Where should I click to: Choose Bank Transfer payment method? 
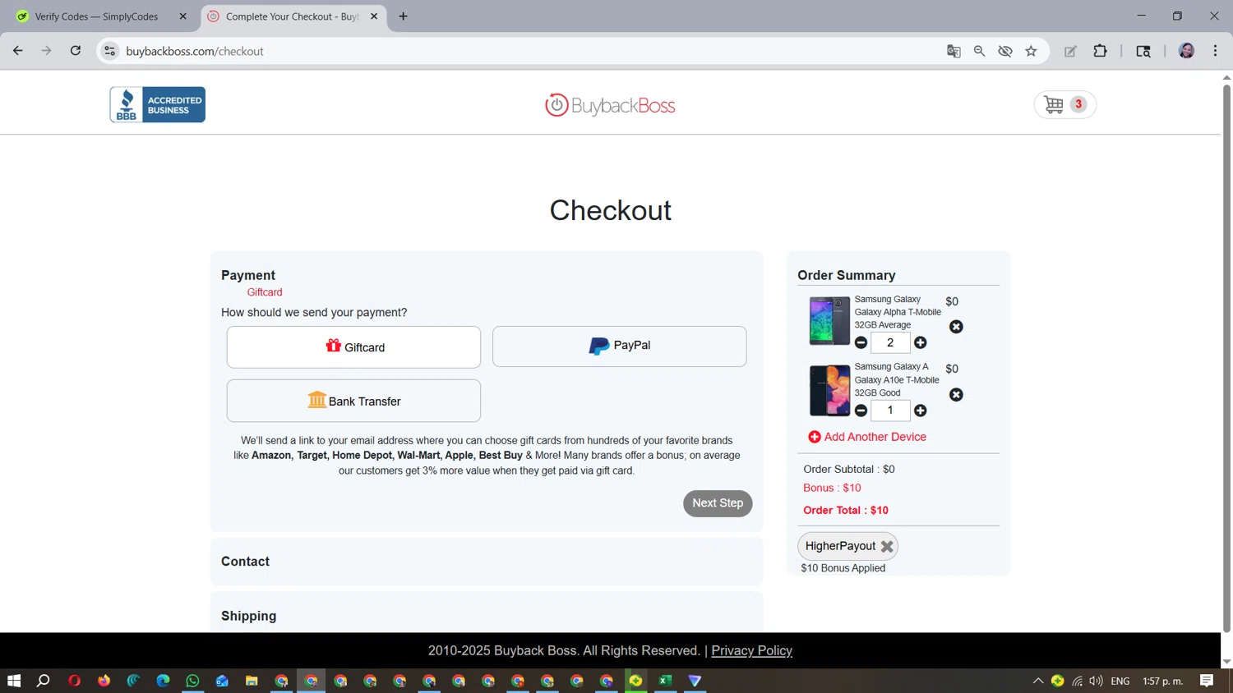pyautogui.click(x=353, y=401)
